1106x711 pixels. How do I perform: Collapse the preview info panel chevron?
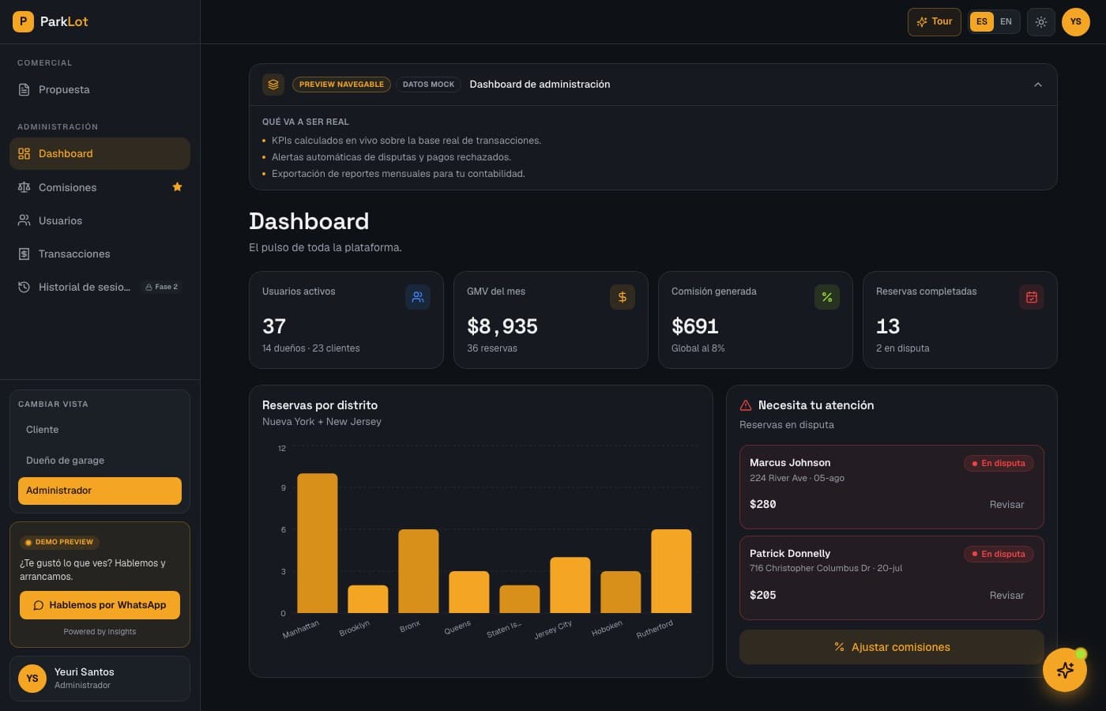[1038, 85]
